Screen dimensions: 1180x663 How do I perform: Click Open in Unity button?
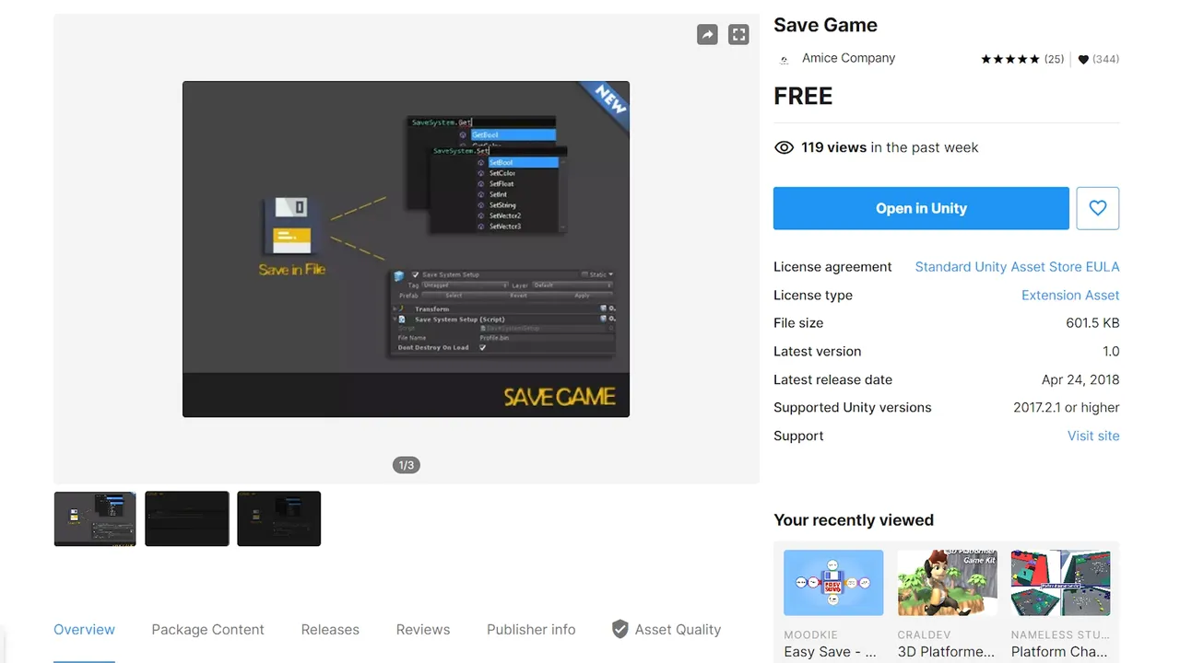tap(921, 208)
